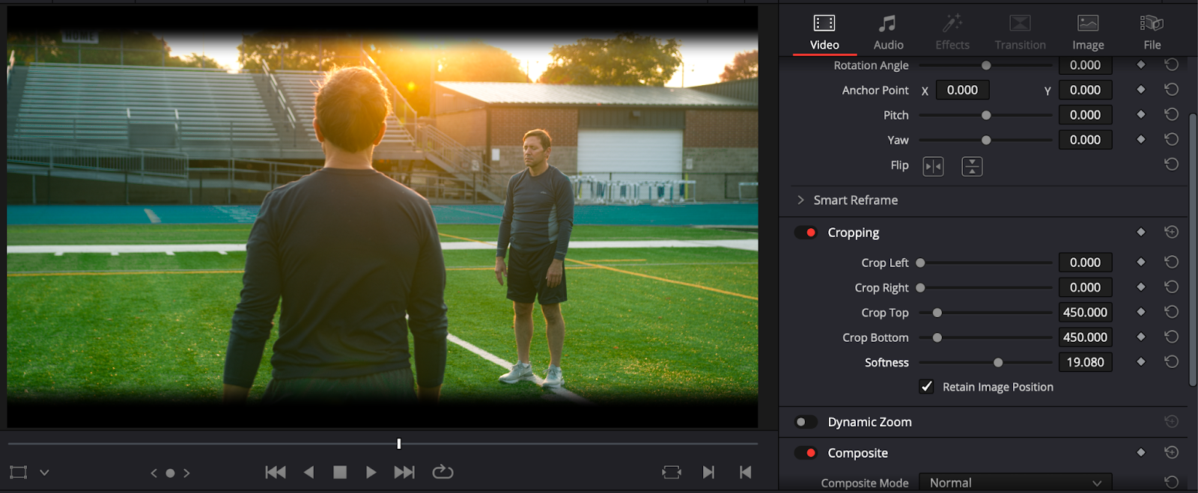Click the Crop Top slider handle
1198x493 pixels.
point(937,313)
